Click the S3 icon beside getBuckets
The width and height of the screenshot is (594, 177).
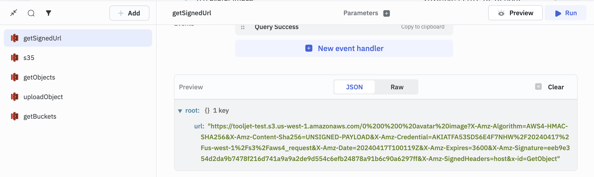15,116
